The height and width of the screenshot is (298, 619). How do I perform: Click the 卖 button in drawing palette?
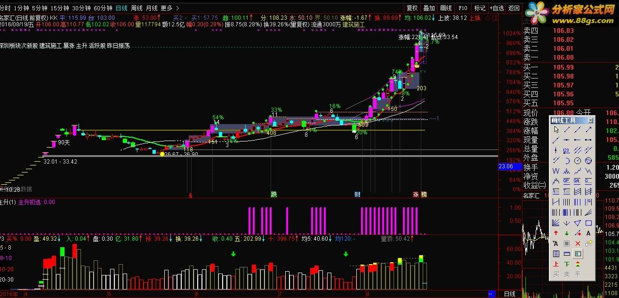(566, 274)
